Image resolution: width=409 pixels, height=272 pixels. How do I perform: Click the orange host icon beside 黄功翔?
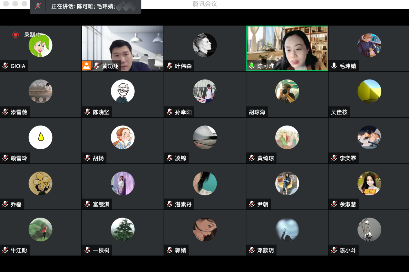pyautogui.click(x=86, y=66)
